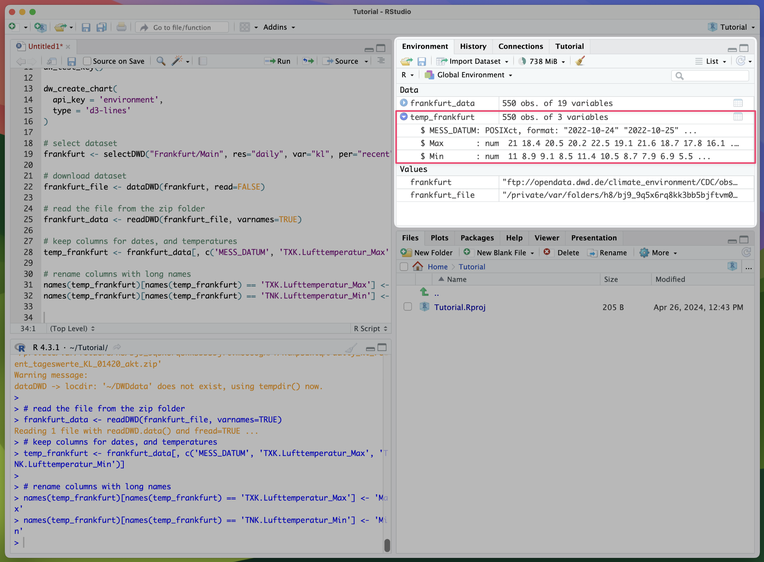Click Load Workspace icon in Environment pane

pyautogui.click(x=407, y=61)
